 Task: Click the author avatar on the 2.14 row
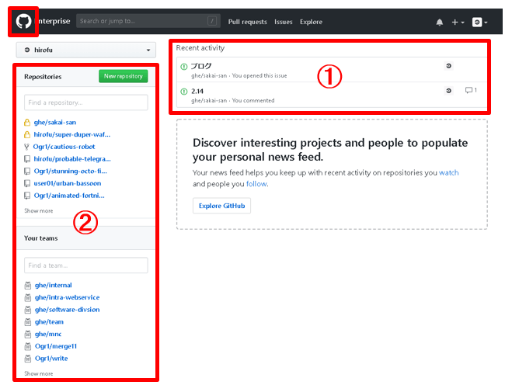pyautogui.click(x=448, y=91)
